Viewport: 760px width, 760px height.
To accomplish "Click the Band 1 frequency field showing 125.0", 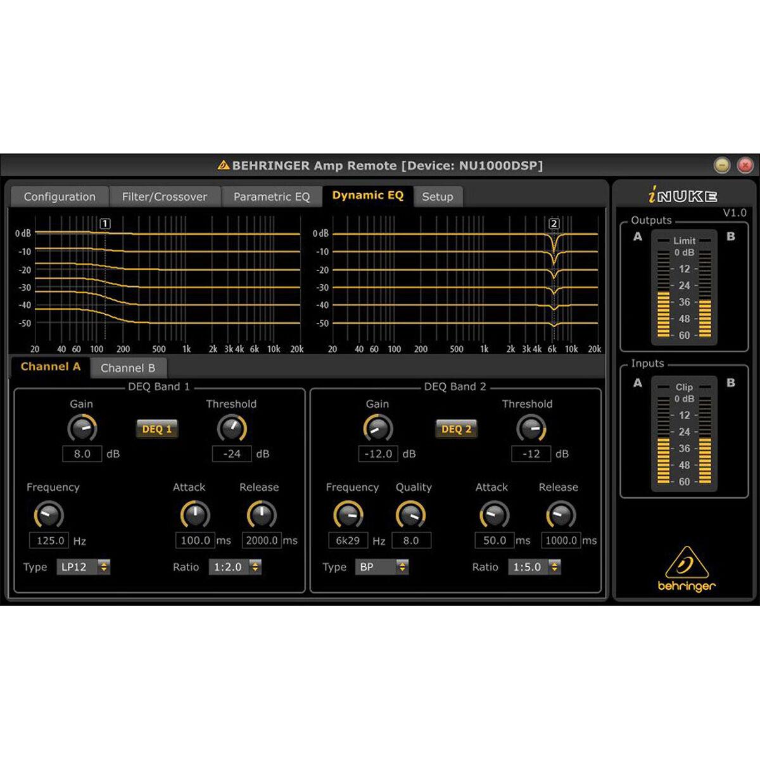I will [49, 540].
